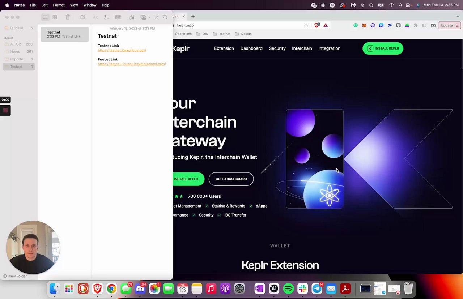Open the Keplr K extension icon
The height and width of the screenshot is (299, 463).
[381, 25]
